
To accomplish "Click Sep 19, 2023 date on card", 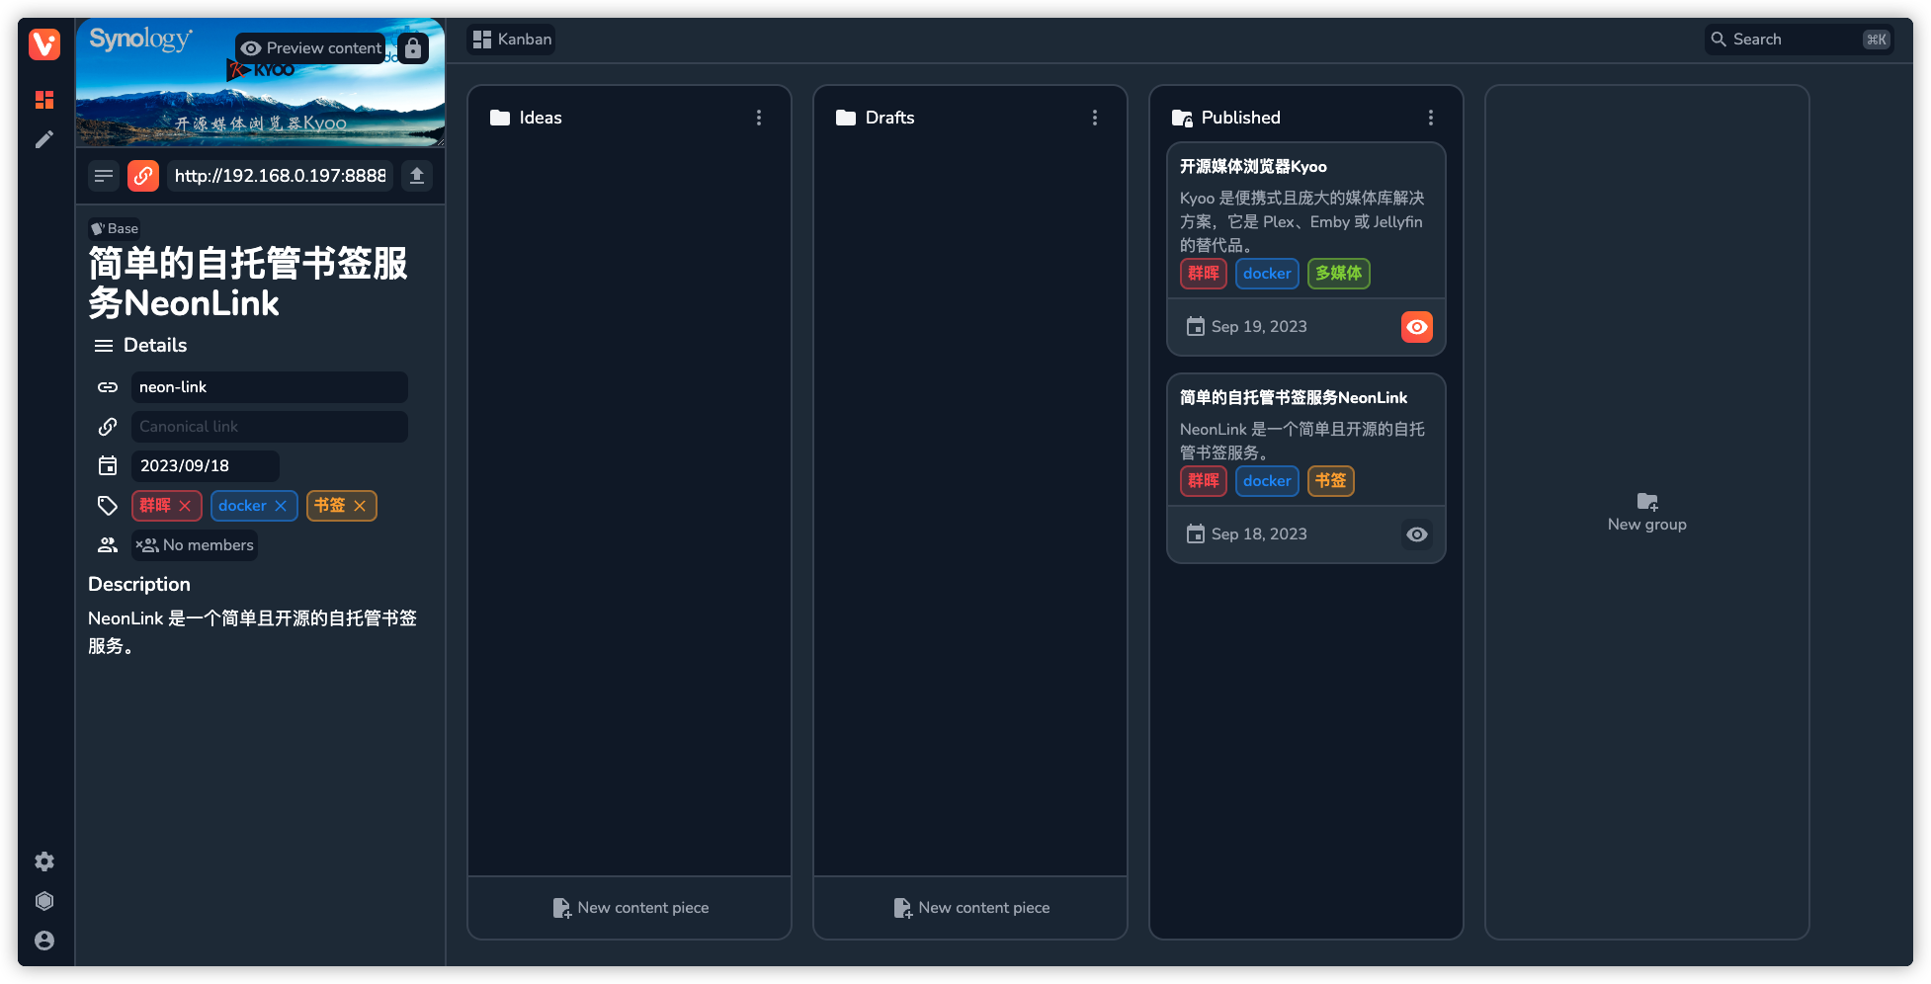I will click(x=1259, y=327).
